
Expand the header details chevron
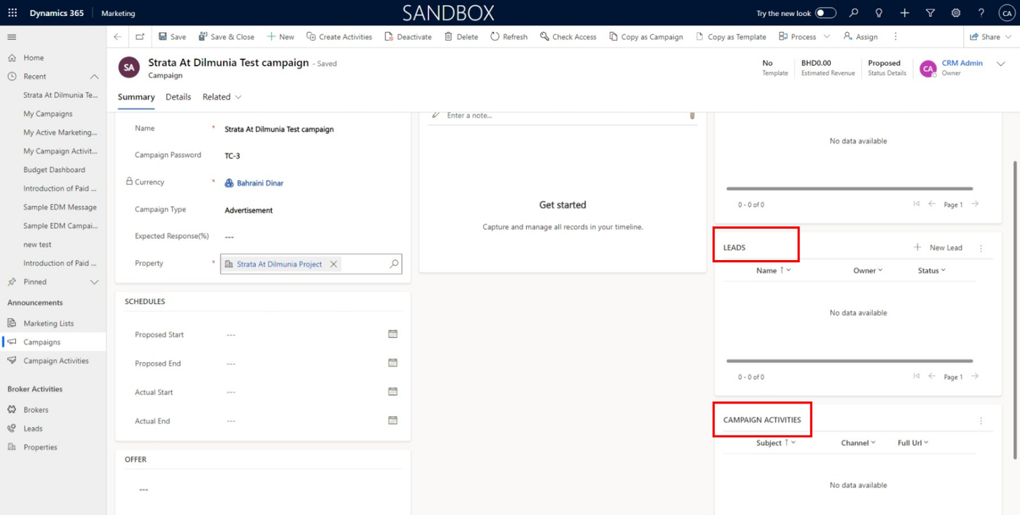tap(1001, 65)
